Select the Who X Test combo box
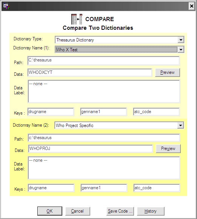 click(119, 50)
